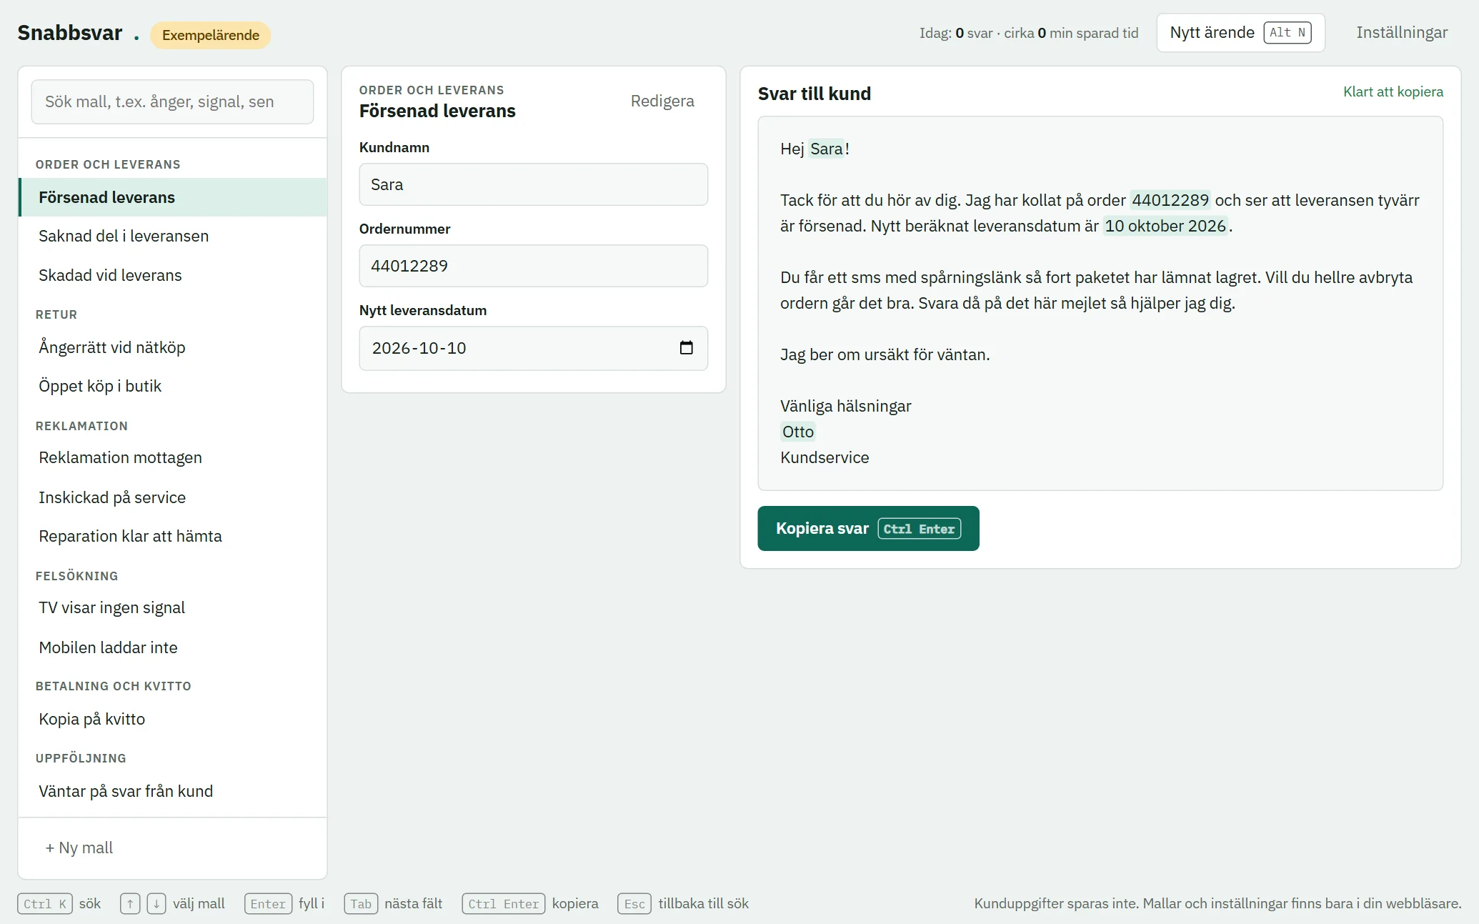Click the RETUR category heading
Image resolution: width=1479 pixels, height=924 pixels.
pos(56,314)
